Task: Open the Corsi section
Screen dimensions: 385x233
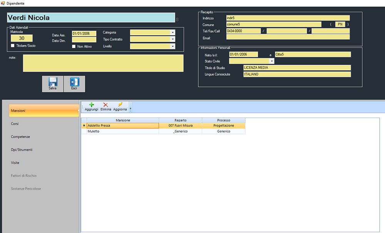Action: [44, 123]
